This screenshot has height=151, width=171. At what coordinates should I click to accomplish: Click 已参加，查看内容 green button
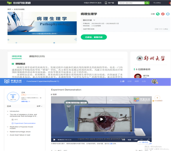click(94, 37)
